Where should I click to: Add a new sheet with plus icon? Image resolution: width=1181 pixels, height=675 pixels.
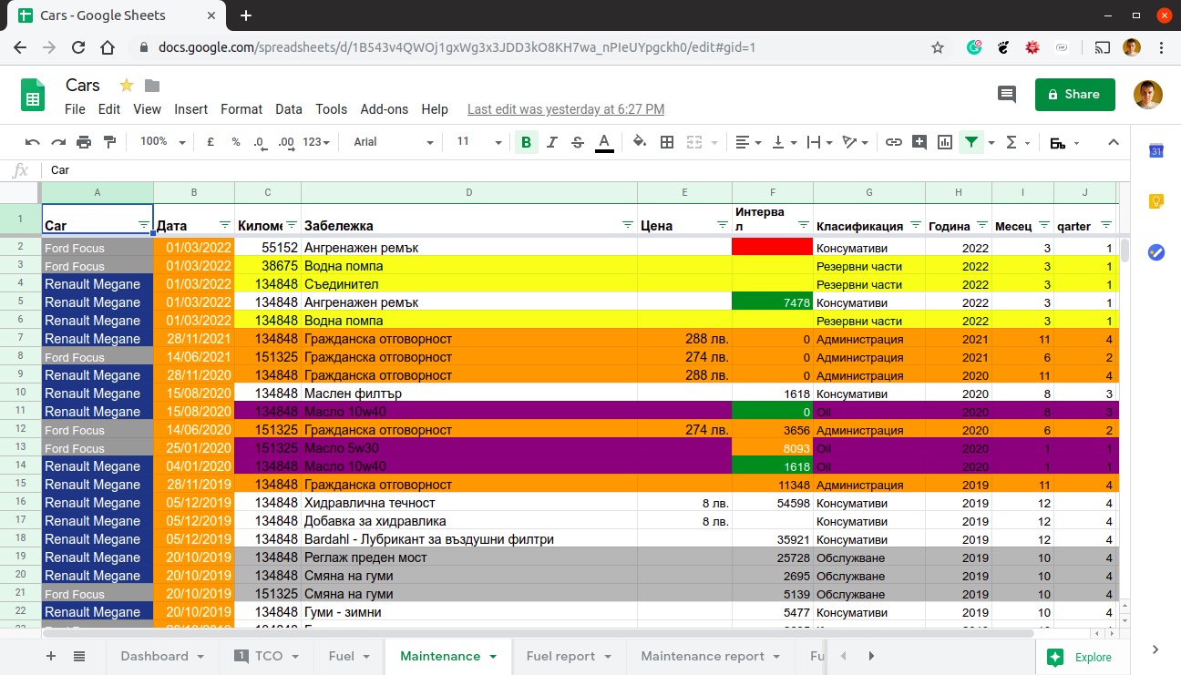pyautogui.click(x=51, y=656)
